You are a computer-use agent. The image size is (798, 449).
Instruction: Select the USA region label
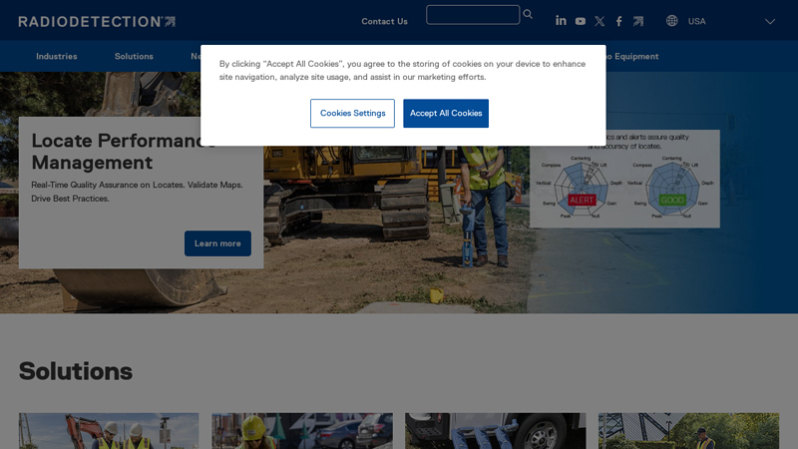click(696, 21)
